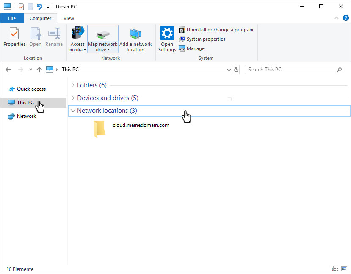Viewport: 351px width, 274px height.
Task: Open System properties
Action: 202,39
